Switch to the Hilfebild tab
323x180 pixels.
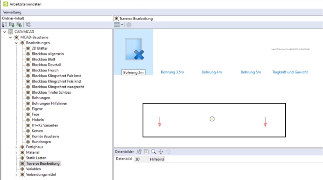(157, 159)
